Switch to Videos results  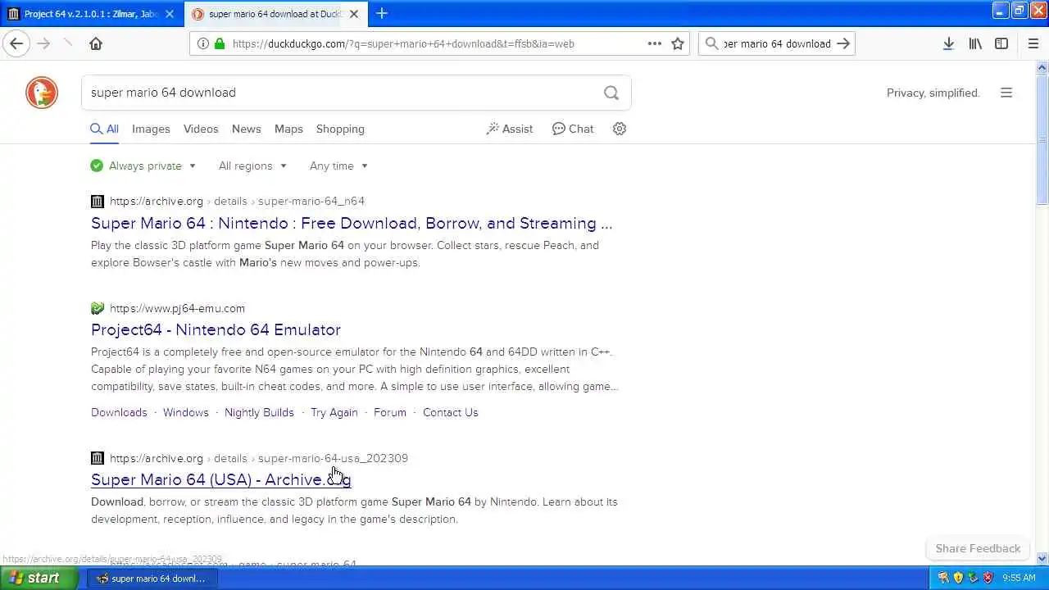click(x=201, y=129)
